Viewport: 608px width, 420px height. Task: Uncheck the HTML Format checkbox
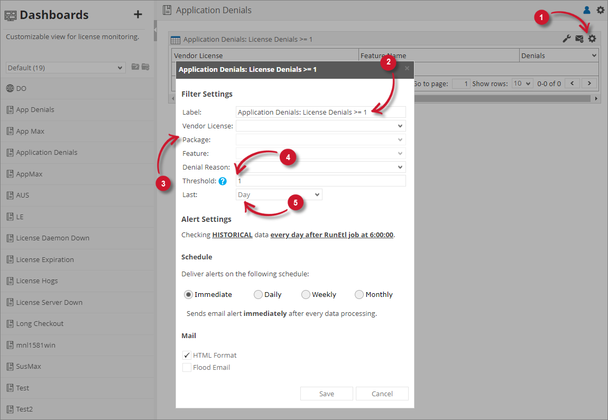187,356
